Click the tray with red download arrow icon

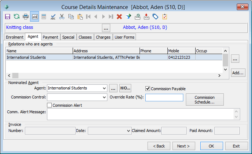[146, 17]
